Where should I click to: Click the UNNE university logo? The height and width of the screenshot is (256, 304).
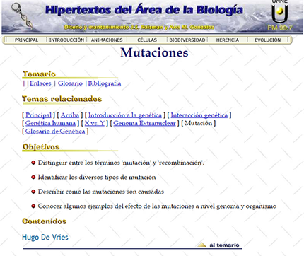pyautogui.click(x=280, y=12)
